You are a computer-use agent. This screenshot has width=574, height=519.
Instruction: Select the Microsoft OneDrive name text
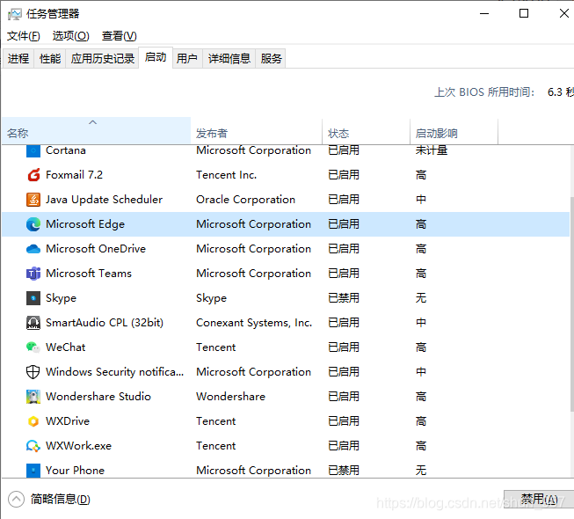click(x=96, y=249)
